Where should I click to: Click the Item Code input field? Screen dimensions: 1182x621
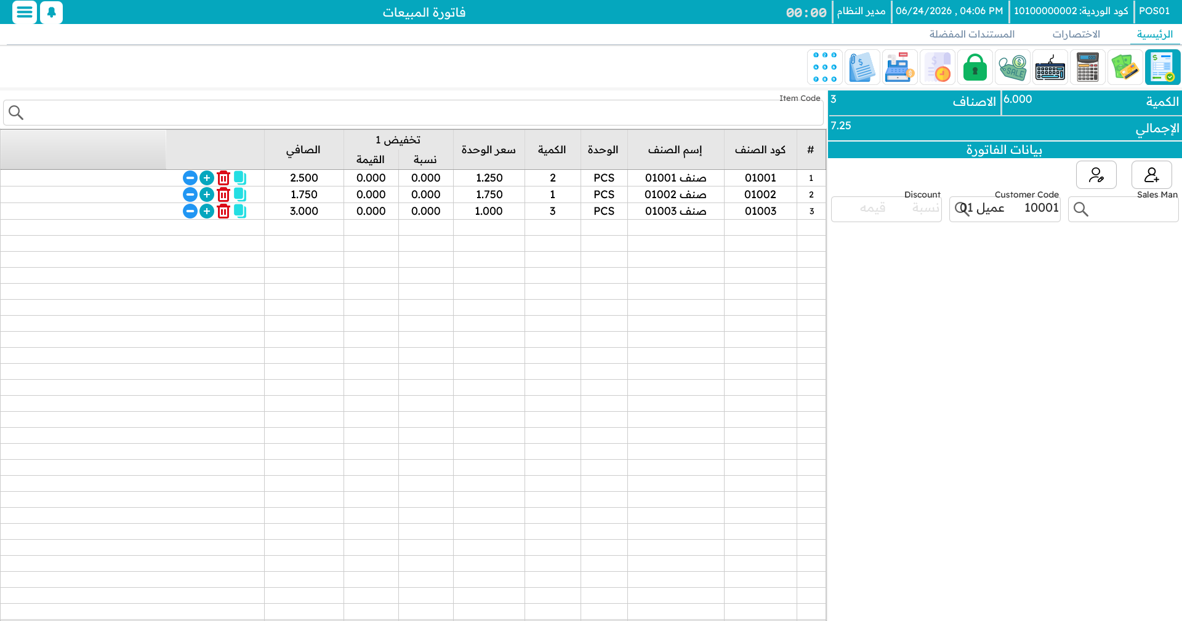pos(413,113)
